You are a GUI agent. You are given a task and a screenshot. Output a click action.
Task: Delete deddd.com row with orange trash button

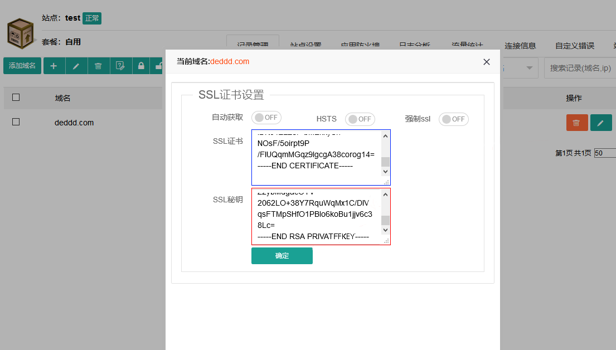[x=577, y=123]
